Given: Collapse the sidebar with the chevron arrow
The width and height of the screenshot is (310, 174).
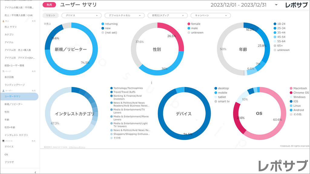Looking at the screenshot, I should point(35,172).
